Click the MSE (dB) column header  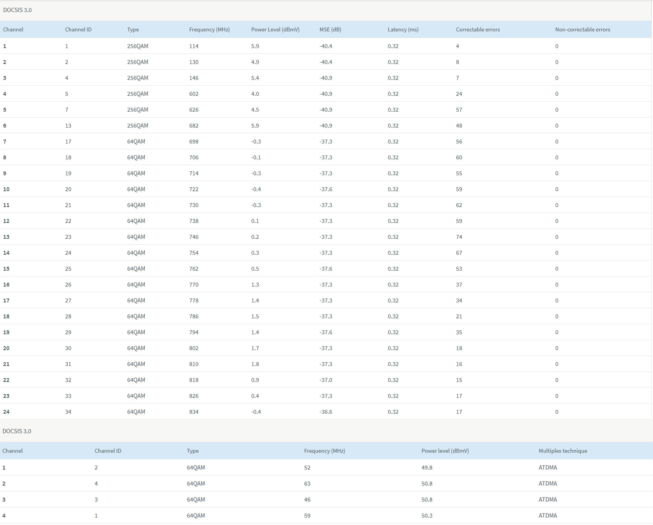coord(330,29)
